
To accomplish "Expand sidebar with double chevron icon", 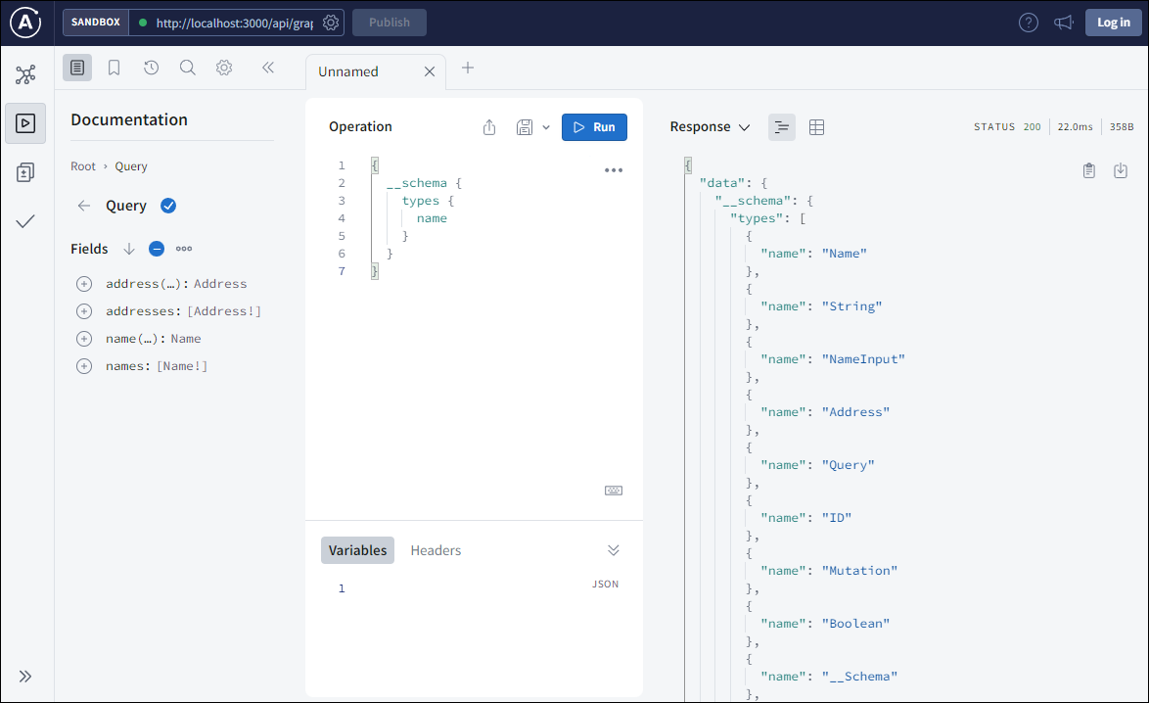I will 25,676.
